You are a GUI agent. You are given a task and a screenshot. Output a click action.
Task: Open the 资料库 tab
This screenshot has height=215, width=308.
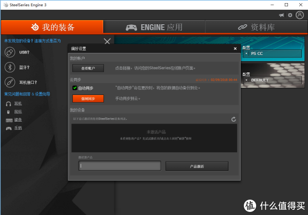(256, 27)
